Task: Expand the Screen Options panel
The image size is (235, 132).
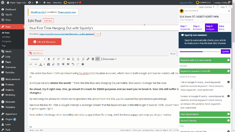Action: [206, 7]
